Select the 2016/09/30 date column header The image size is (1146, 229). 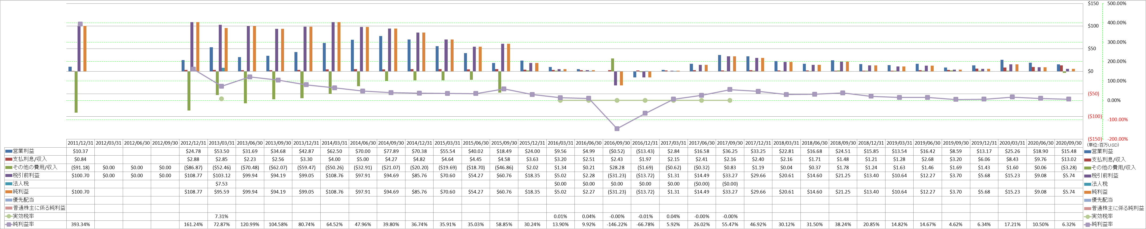click(617, 143)
